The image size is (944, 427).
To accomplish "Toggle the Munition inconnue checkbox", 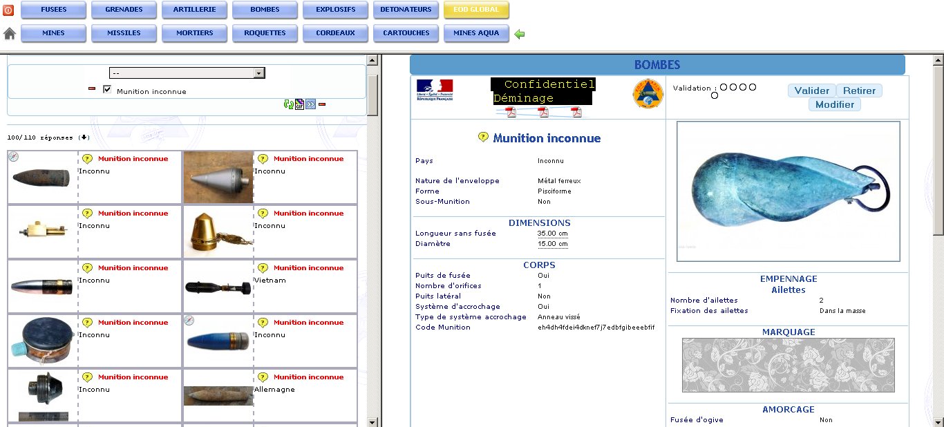I will click(107, 90).
